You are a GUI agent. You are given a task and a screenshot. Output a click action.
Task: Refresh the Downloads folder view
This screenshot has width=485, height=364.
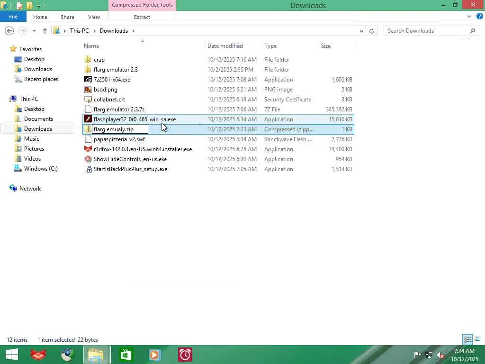372,31
